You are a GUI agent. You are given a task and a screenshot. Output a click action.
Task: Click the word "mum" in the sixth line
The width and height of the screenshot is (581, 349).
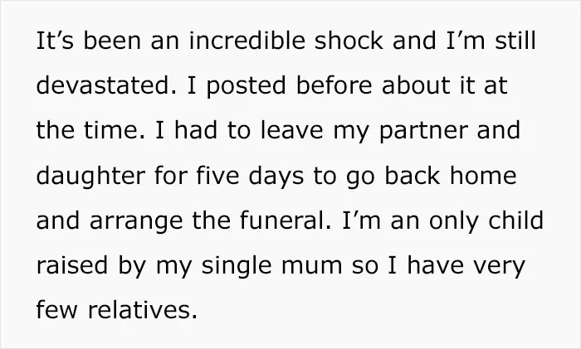click(x=311, y=267)
